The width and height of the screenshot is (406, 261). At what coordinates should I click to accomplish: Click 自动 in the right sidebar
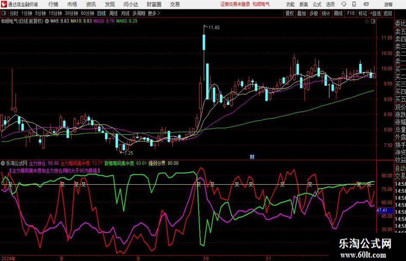click(x=400, y=168)
